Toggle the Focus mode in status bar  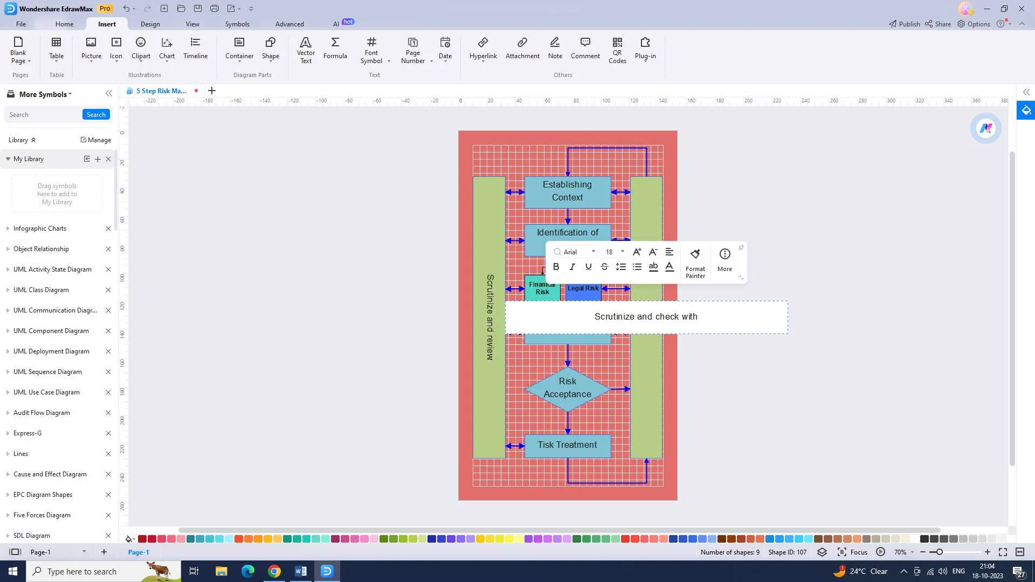(x=859, y=552)
